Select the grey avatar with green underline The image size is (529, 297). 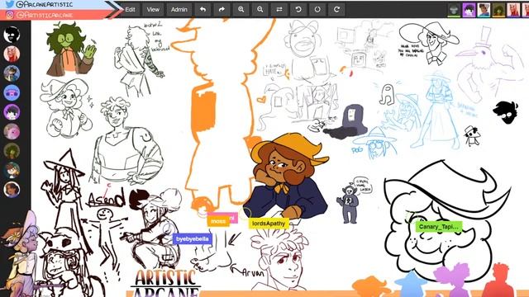[454, 10]
